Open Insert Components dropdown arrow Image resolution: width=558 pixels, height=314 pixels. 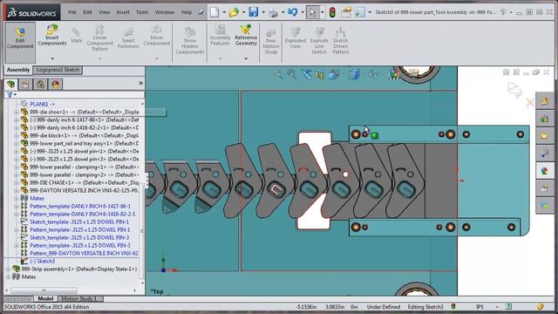[x=52, y=58]
